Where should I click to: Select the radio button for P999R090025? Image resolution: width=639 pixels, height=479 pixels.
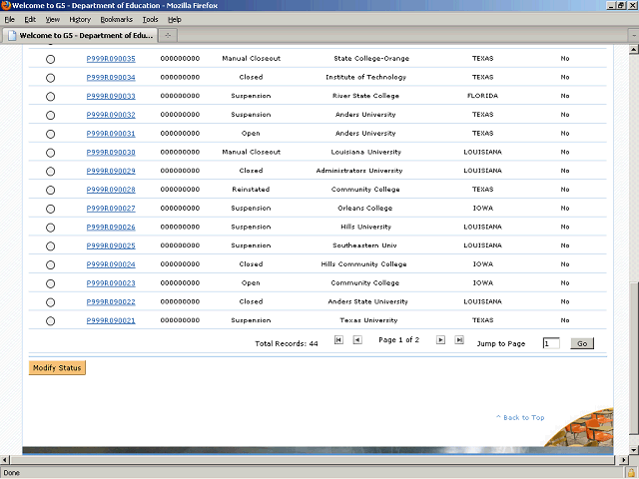(50, 246)
